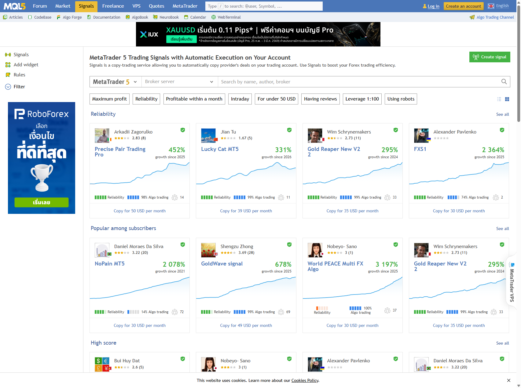The width and height of the screenshot is (521, 388).
Task: Click Arkadii Zagorulko's avatar
Action: point(102,136)
